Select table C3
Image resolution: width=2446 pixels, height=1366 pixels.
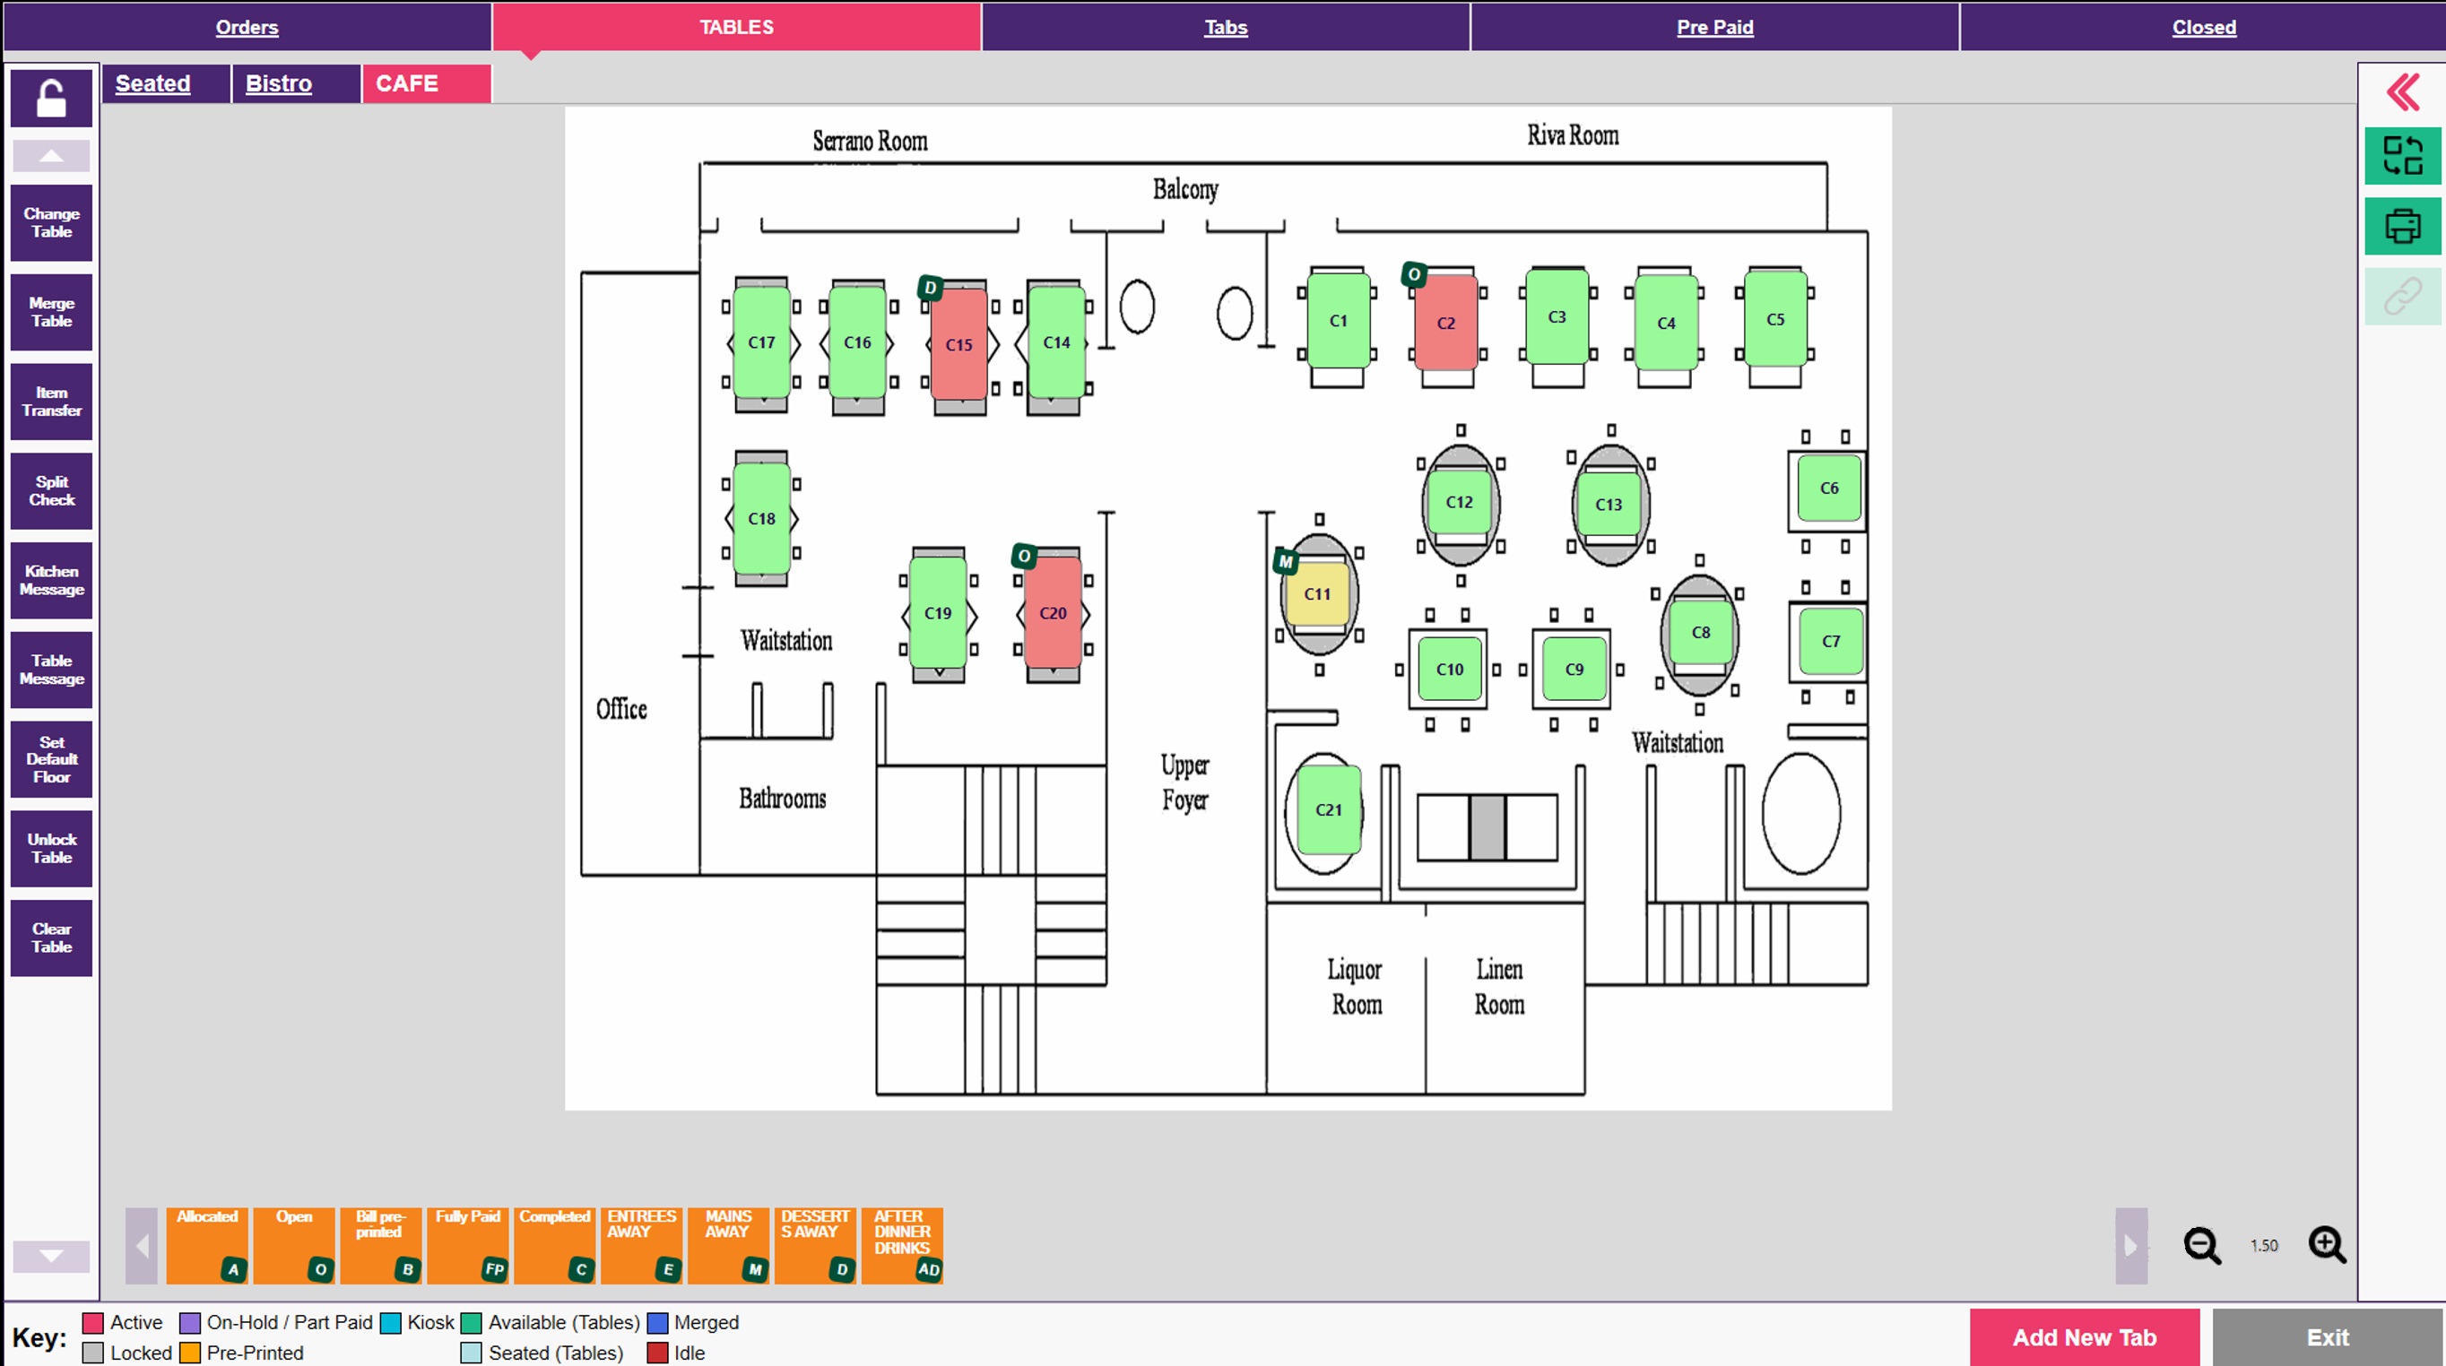click(x=1557, y=317)
